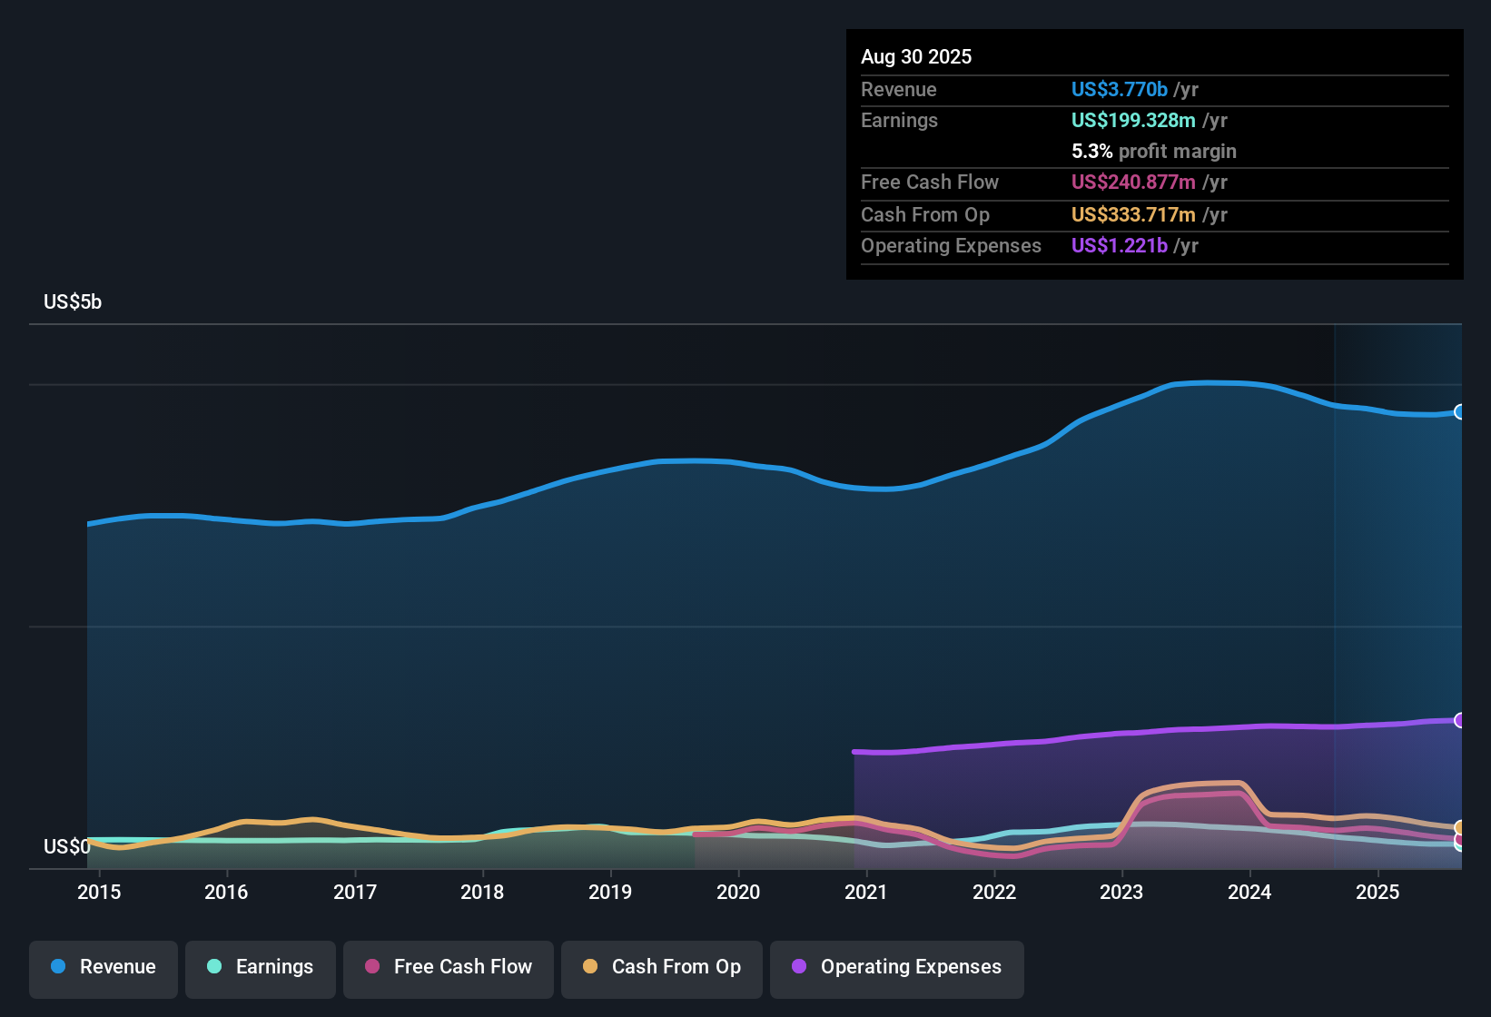This screenshot has height=1017, width=1491.
Task: Click the US$5b y-axis label
Action: (x=73, y=302)
